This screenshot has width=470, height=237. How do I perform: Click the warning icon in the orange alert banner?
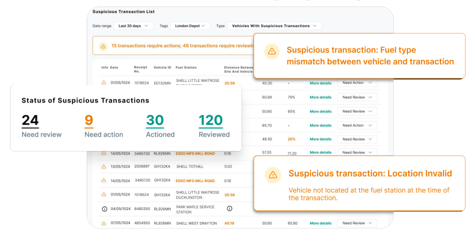pos(103,46)
